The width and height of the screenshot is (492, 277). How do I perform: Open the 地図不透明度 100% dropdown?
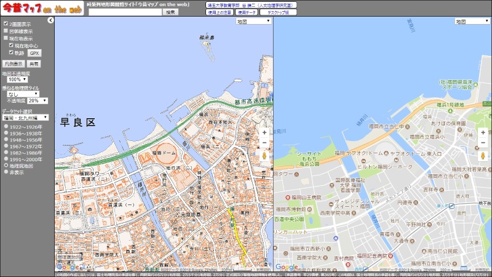tap(17, 79)
